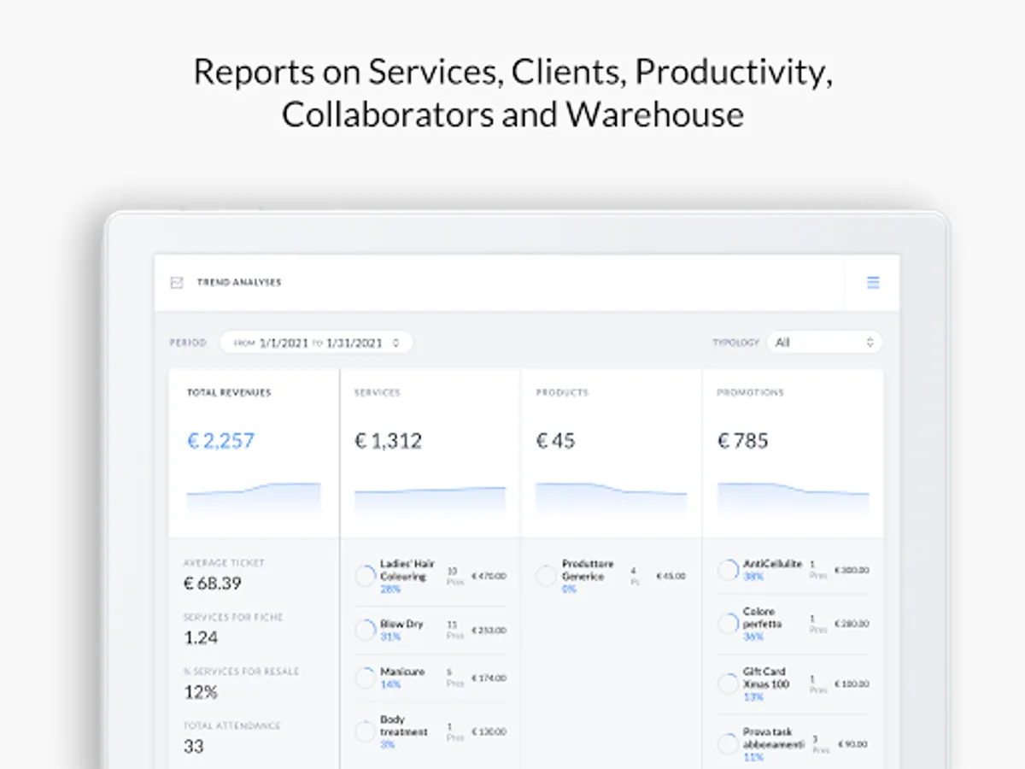1025x769 pixels.
Task: Click the Total Revenues trend chart
Action: (254, 497)
